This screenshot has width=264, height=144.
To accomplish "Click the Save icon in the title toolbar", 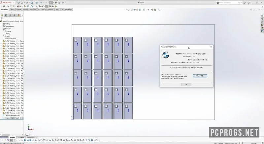I will (x=31, y=3).
